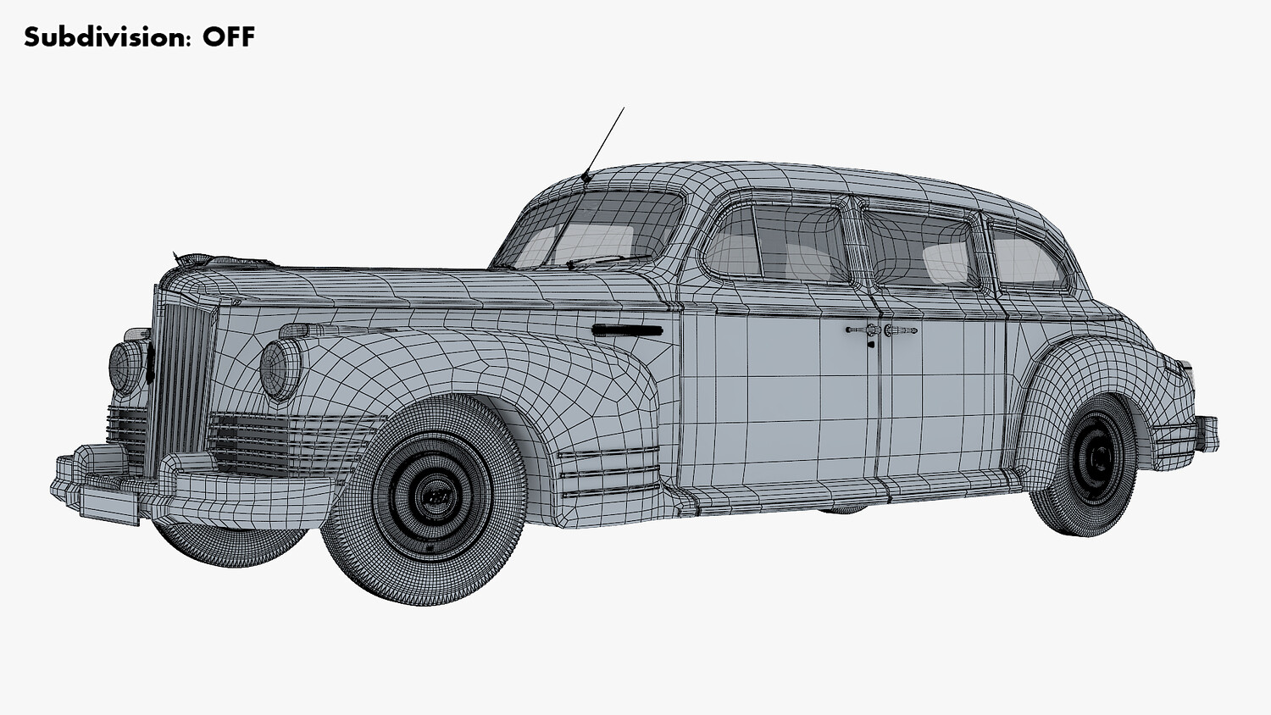Select the black hood side vent trim
This screenshot has height=715, width=1271.
pyautogui.click(x=628, y=330)
